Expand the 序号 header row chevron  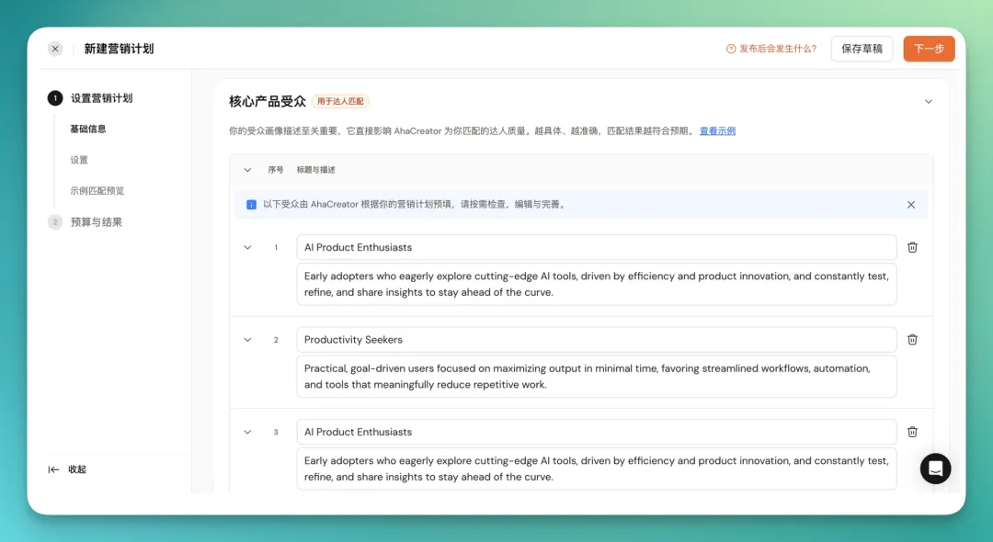(x=246, y=170)
